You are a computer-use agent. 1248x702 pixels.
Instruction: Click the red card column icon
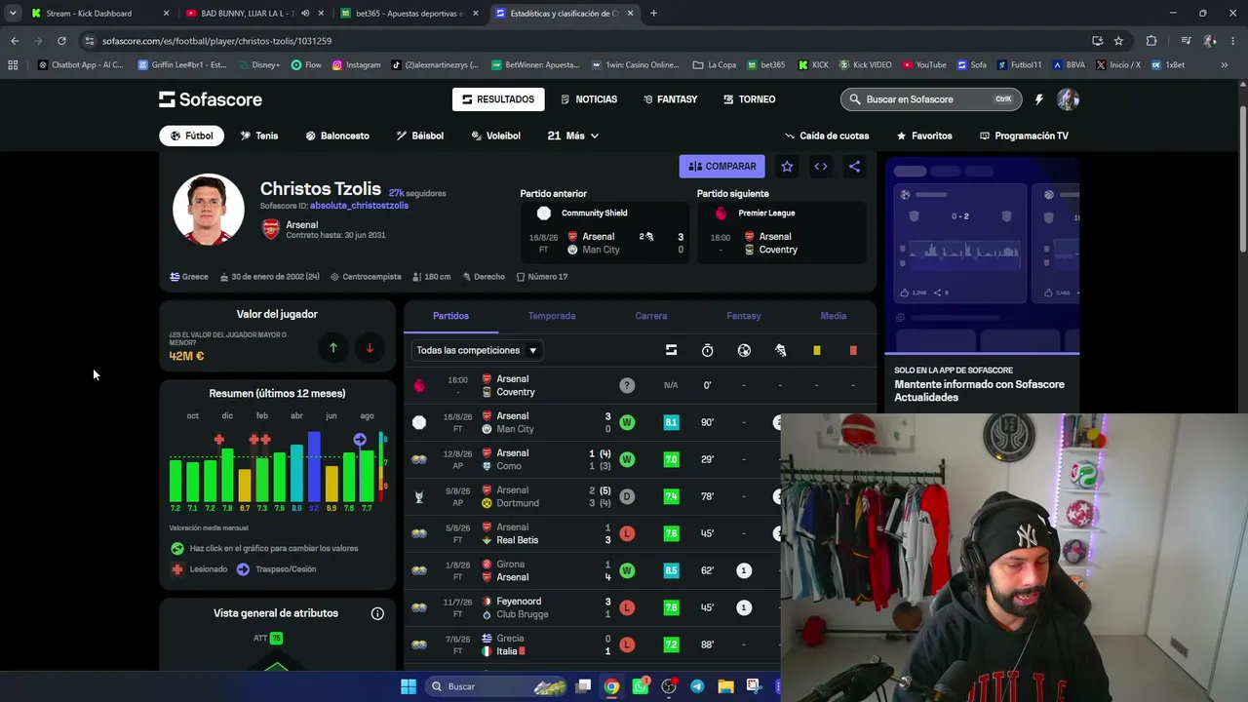(853, 350)
